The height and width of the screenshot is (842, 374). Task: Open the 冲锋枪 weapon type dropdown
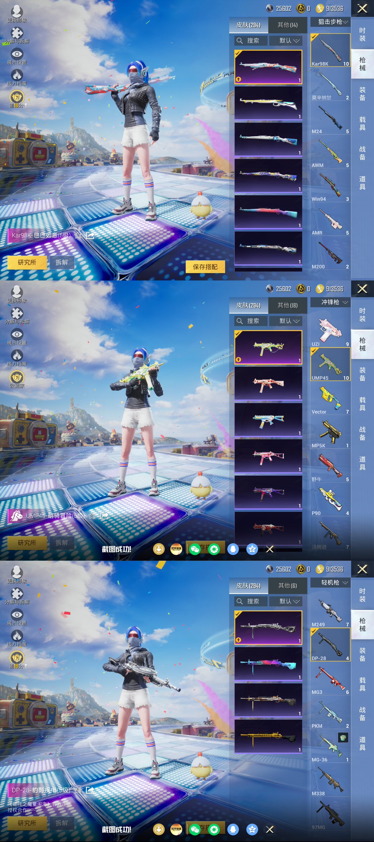[330, 302]
